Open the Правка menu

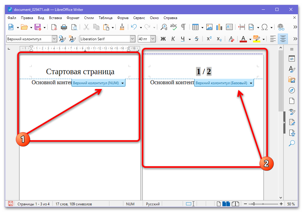[27, 18]
